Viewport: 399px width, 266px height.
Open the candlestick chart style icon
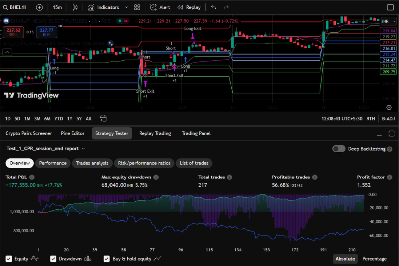(x=75, y=7)
